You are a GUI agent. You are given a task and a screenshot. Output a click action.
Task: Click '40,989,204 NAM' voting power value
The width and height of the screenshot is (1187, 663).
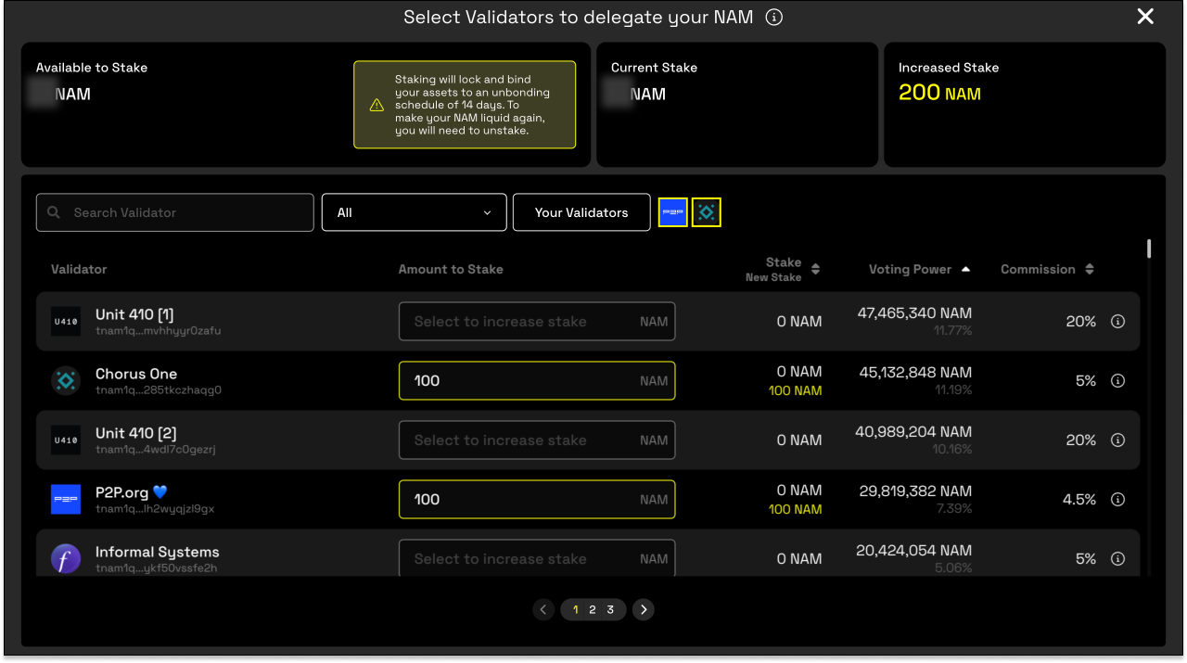pyautogui.click(x=913, y=432)
